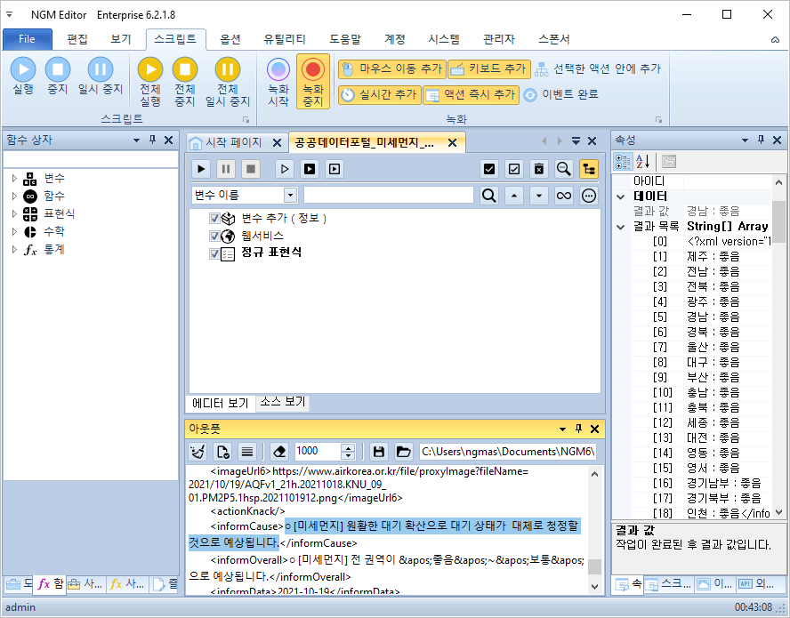Click the filled black box play icon

310,169
